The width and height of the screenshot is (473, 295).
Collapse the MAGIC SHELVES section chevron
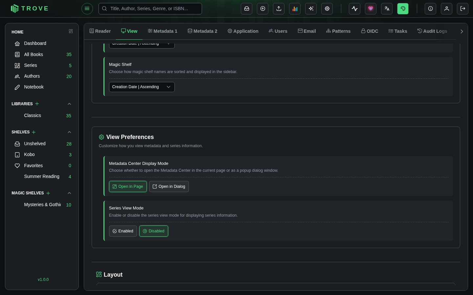coord(69,193)
